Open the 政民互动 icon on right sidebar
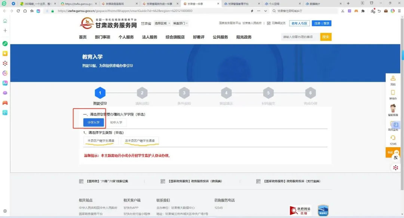404x218 pixels. pos(393,124)
